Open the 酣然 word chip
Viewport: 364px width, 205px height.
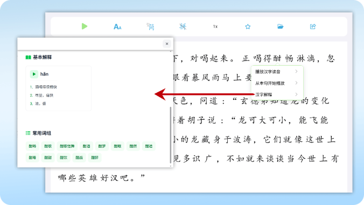pos(133,146)
